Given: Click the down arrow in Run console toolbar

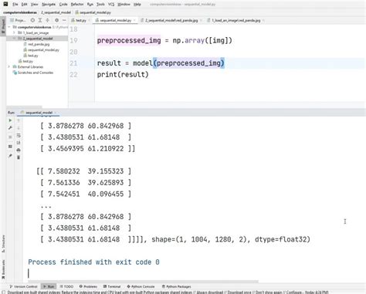Looking at the screenshot, I should (x=19, y=128).
